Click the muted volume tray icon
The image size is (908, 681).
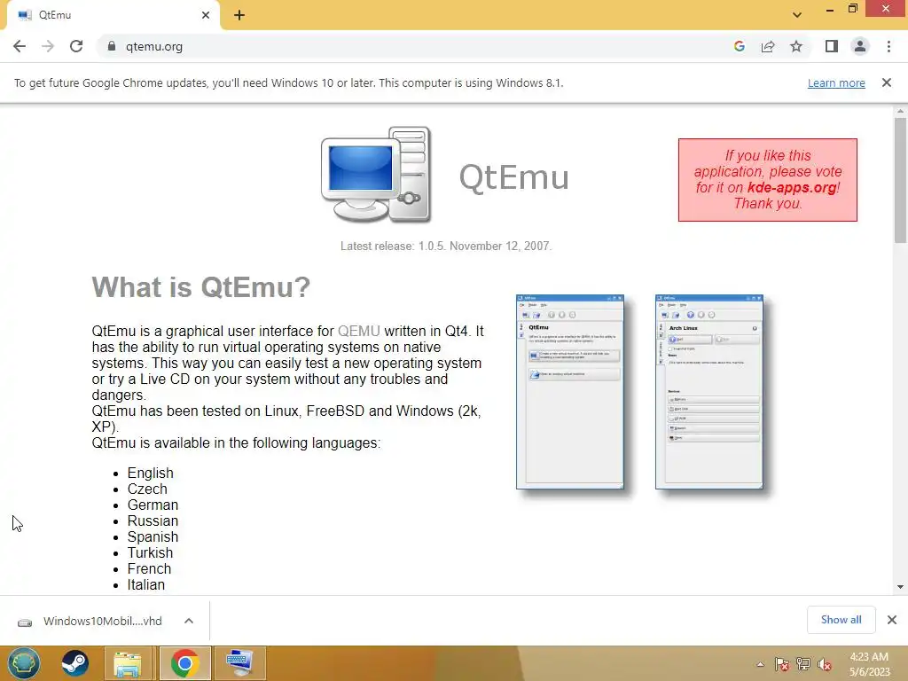(x=825, y=664)
